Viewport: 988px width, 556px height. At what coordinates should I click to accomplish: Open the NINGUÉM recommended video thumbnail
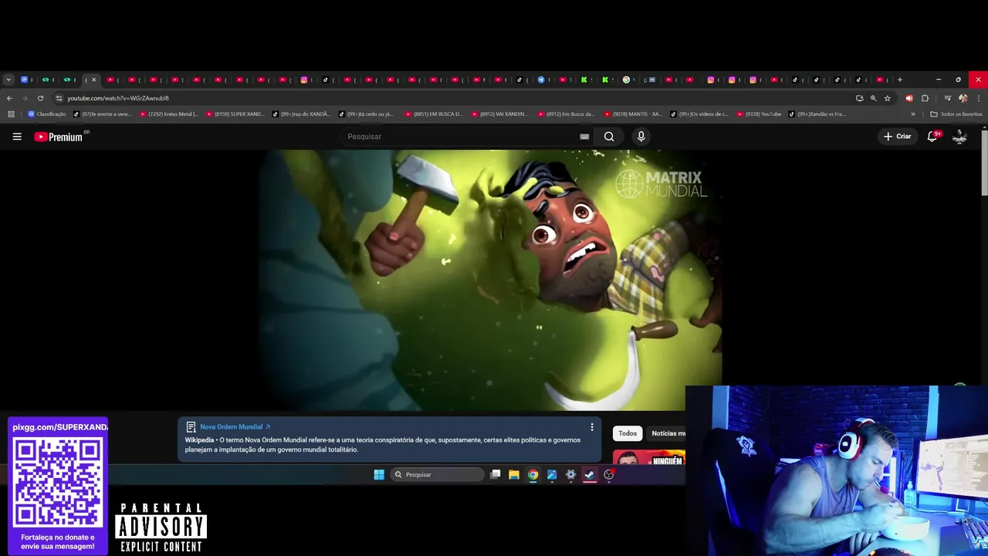(x=648, y=457)
